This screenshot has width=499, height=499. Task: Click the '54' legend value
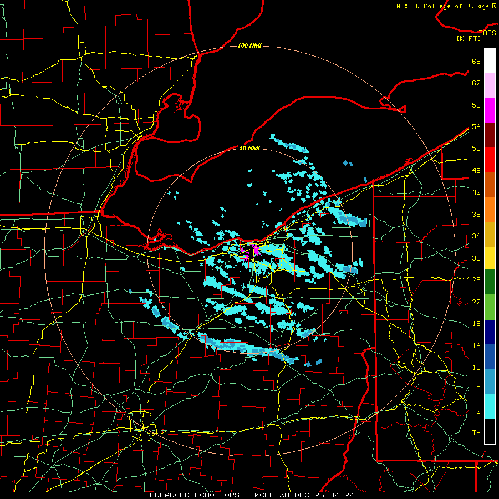tap(476, 126)
